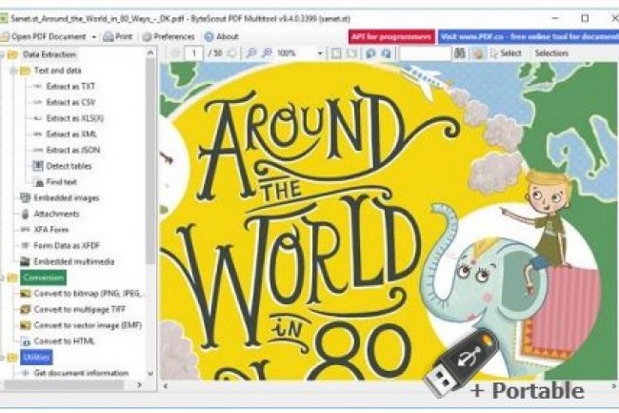Collapse the Data Extraction folder
Screen dimensions: 619x413
[2, 54]
